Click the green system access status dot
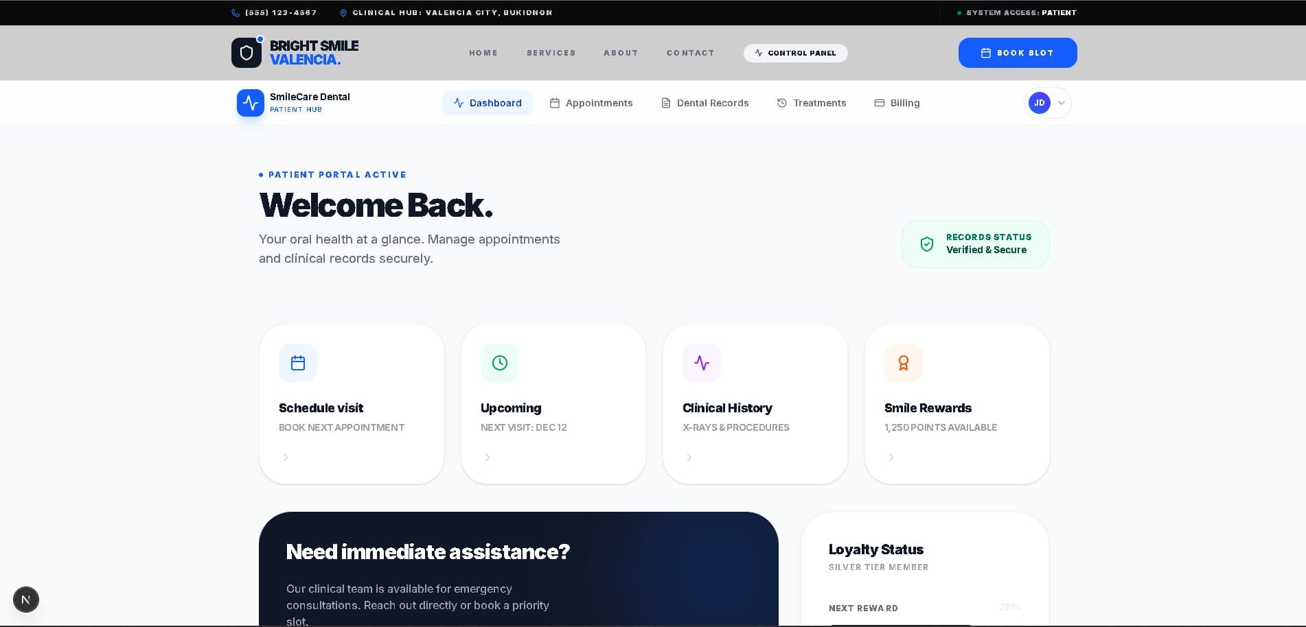The image size is (1306, 627). tap(959, 13)
